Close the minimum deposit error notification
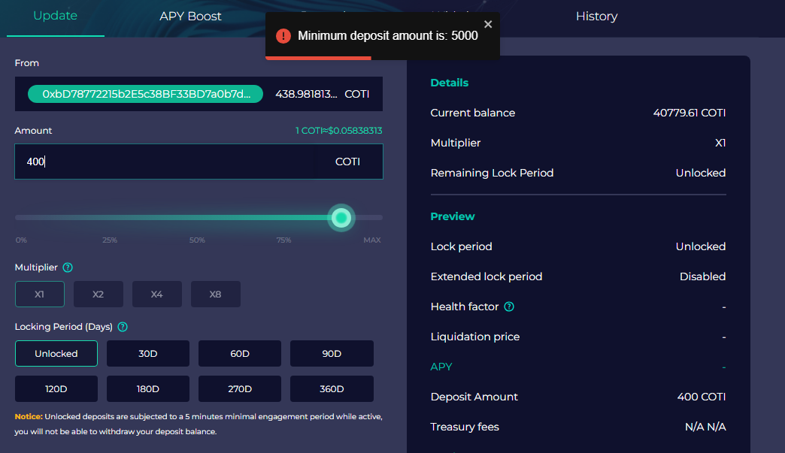Screen dimensions: 785x453 [488, 24]
